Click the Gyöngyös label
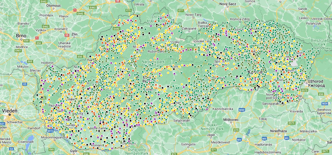 [188, 144]
